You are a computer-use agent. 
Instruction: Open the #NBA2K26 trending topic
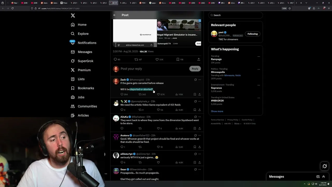(x=217, y=101)
